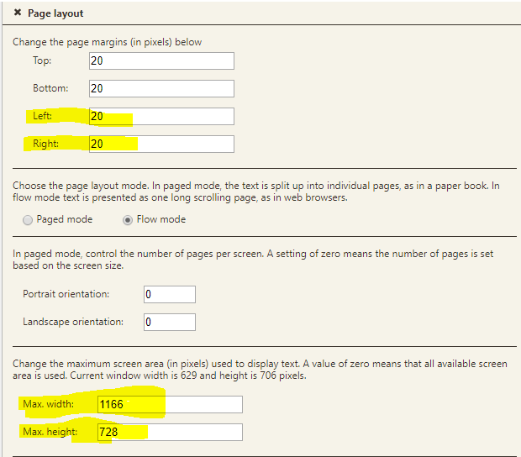Click the Max. width input field

tap(170, 404)
